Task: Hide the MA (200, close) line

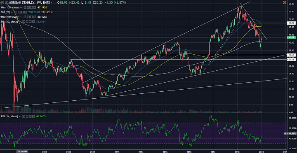Action: tap(25, 17)
